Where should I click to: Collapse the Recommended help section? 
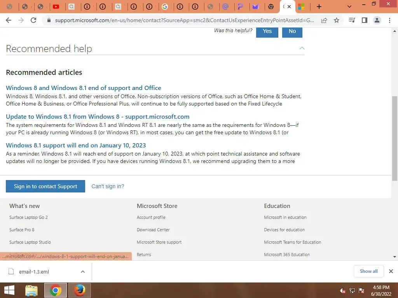pos(302,48)
